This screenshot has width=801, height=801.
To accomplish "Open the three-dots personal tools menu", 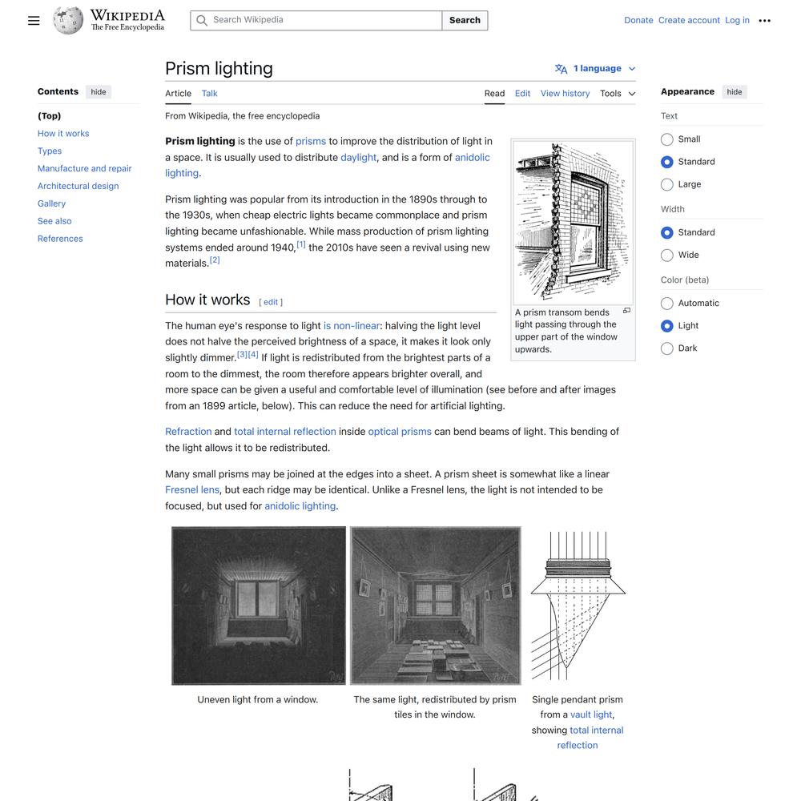I will 764,21.
